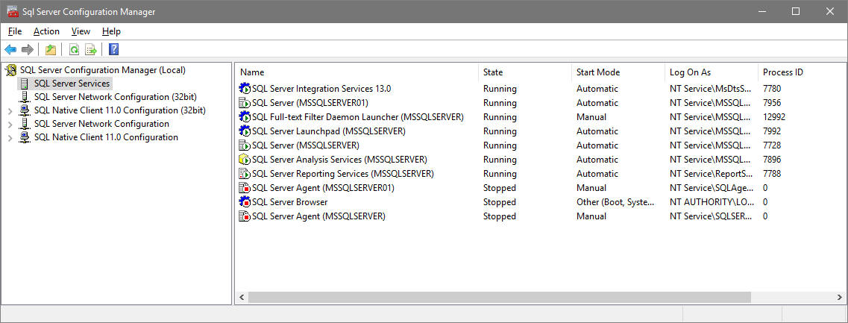
Task: Select the SQL Server Browser row name
Action: click(x=290, y=202)
